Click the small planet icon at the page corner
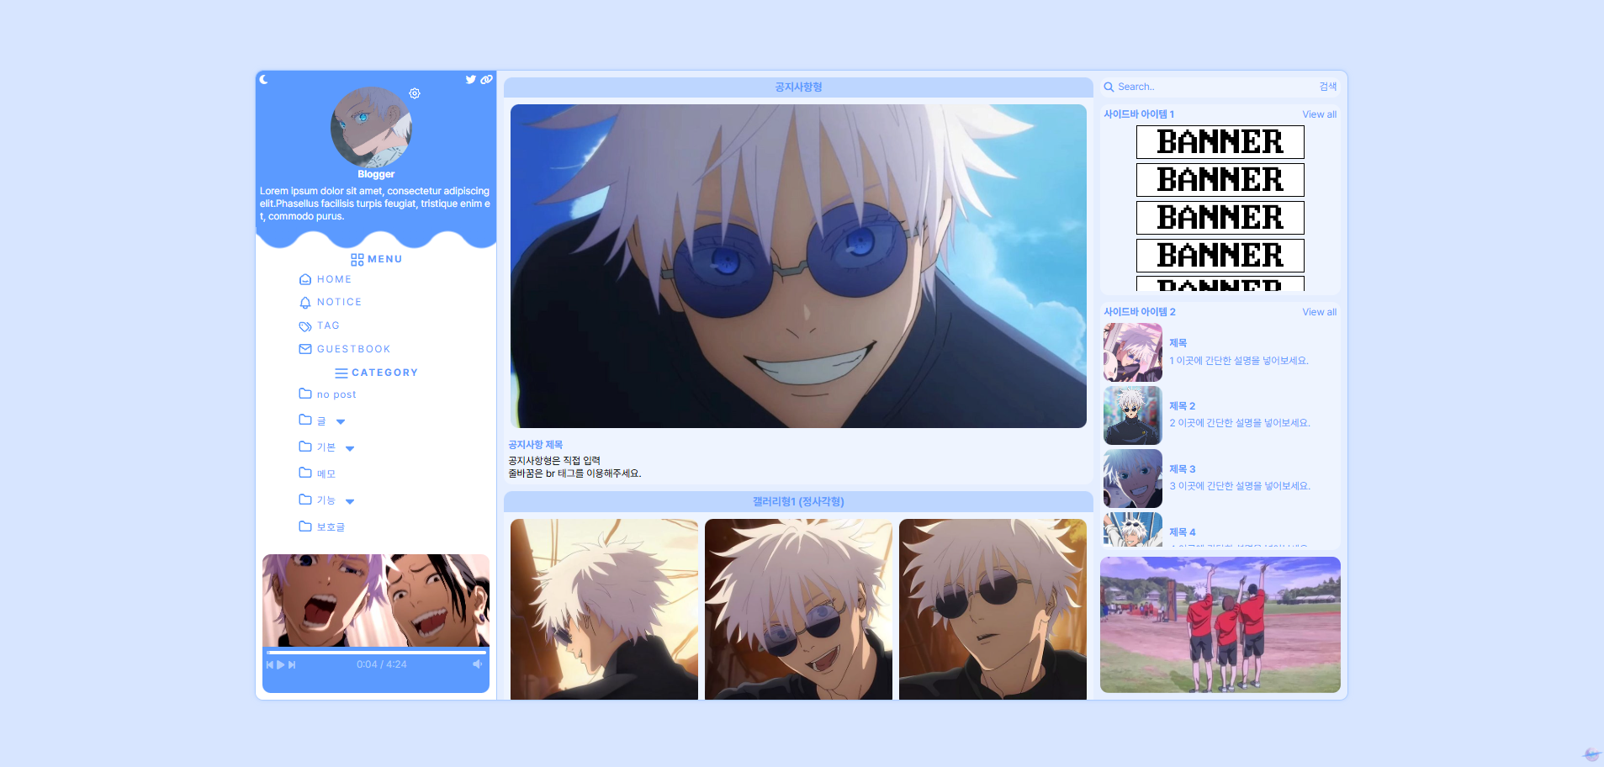Viewport: 1604px width, 767px height. [1591, 754]
